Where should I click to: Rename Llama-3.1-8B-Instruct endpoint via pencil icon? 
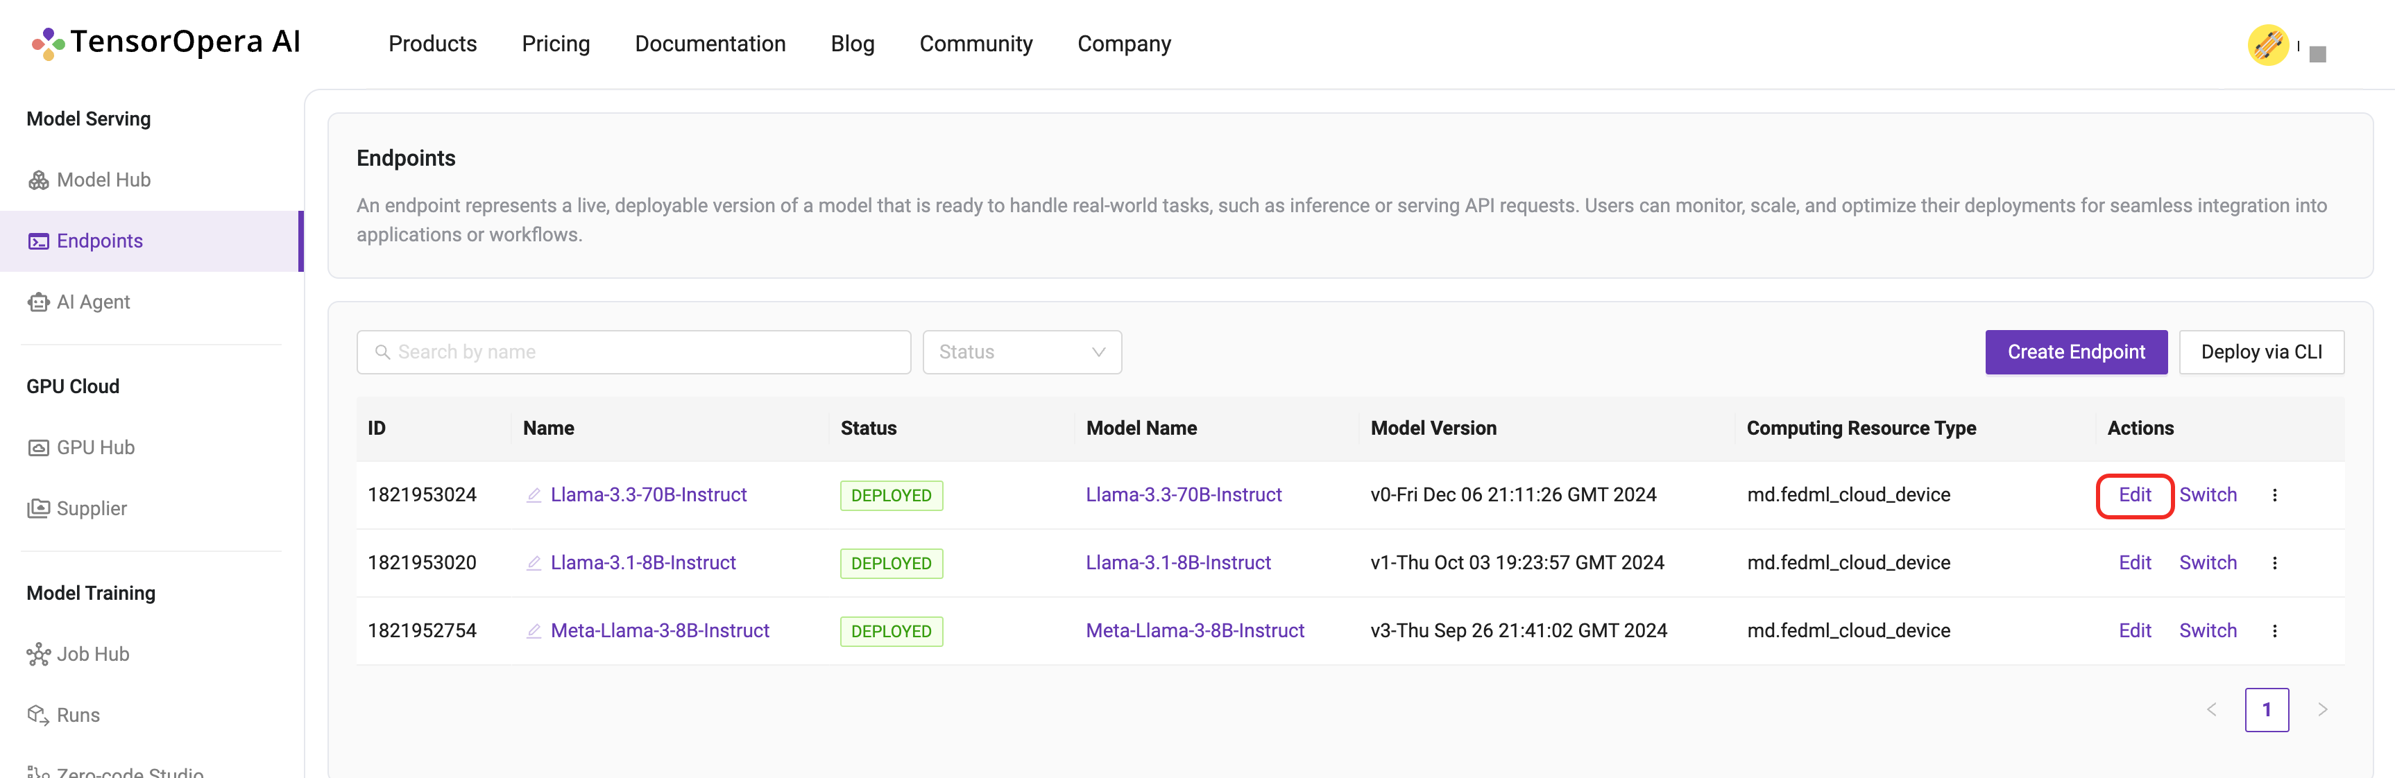click(534, 563)
